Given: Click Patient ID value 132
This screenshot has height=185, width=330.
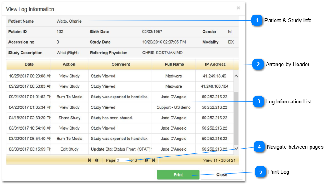Looking at the screenshot, I should click(x=60, y=32).
